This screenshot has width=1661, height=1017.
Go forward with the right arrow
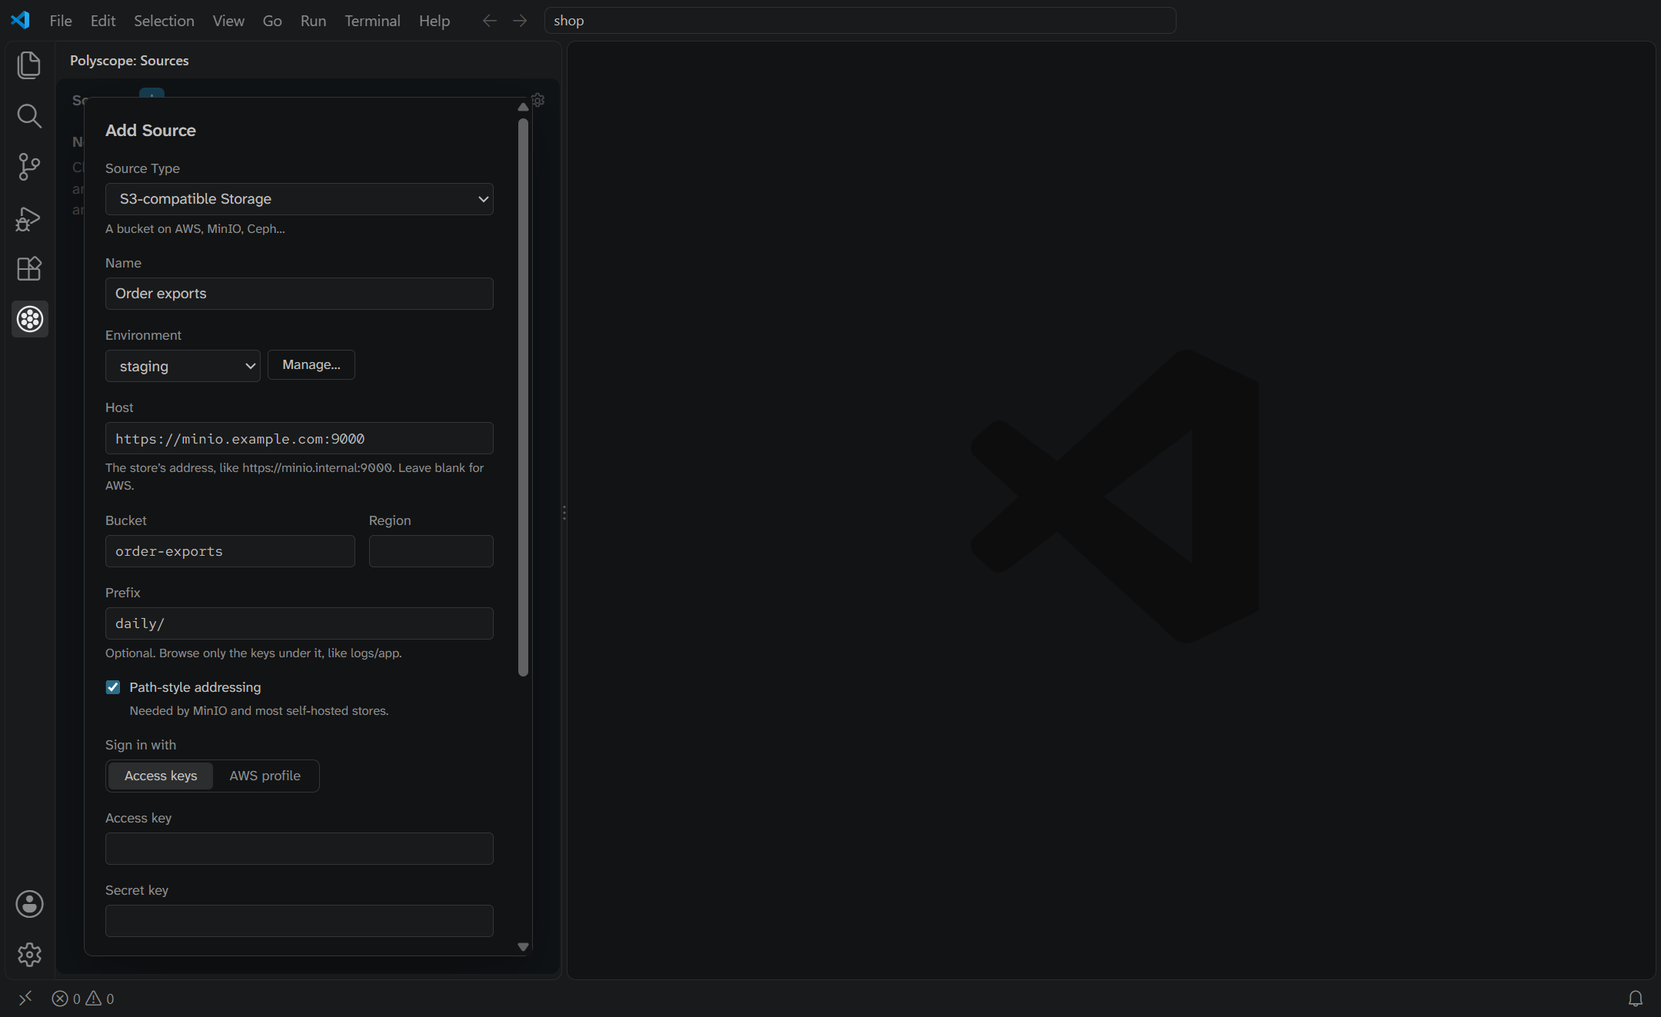(521, 21)
